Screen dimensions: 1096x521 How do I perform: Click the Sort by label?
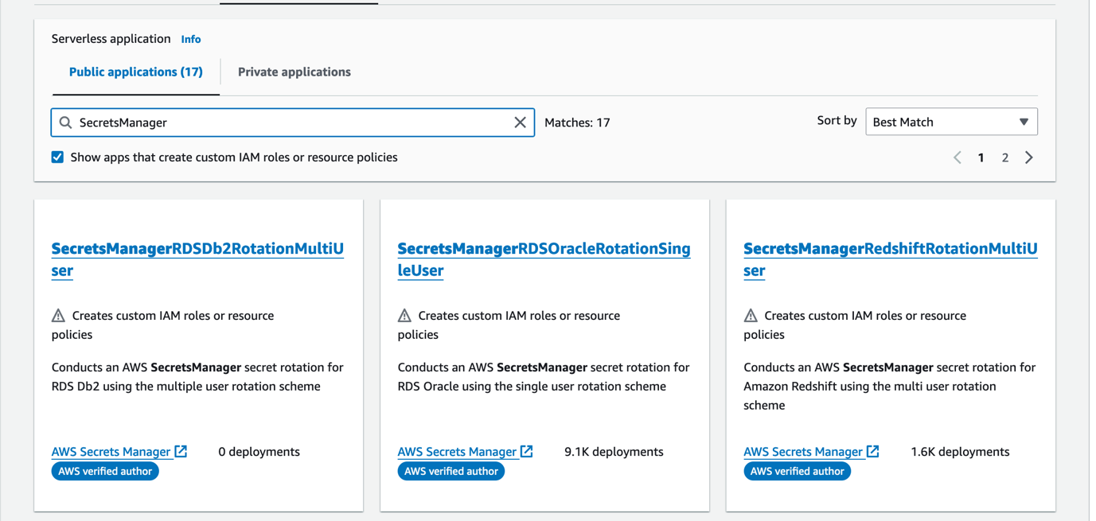(837, 121)
